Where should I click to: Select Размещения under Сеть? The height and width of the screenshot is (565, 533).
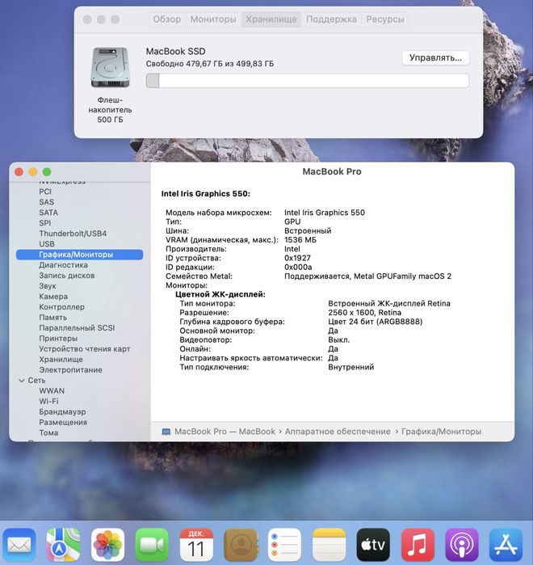(63, 422)
